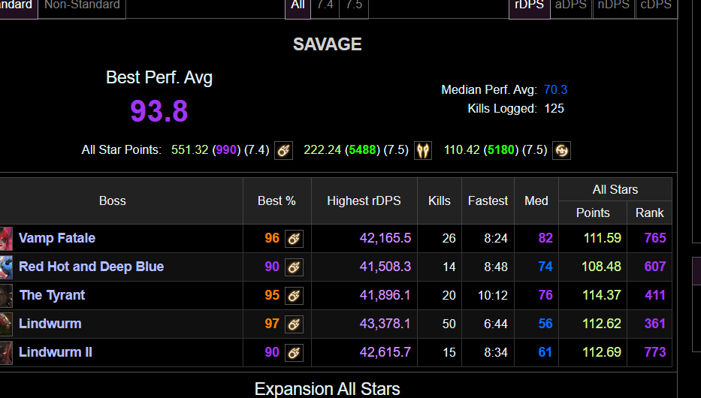Click the Med column header

coord(536,201)
